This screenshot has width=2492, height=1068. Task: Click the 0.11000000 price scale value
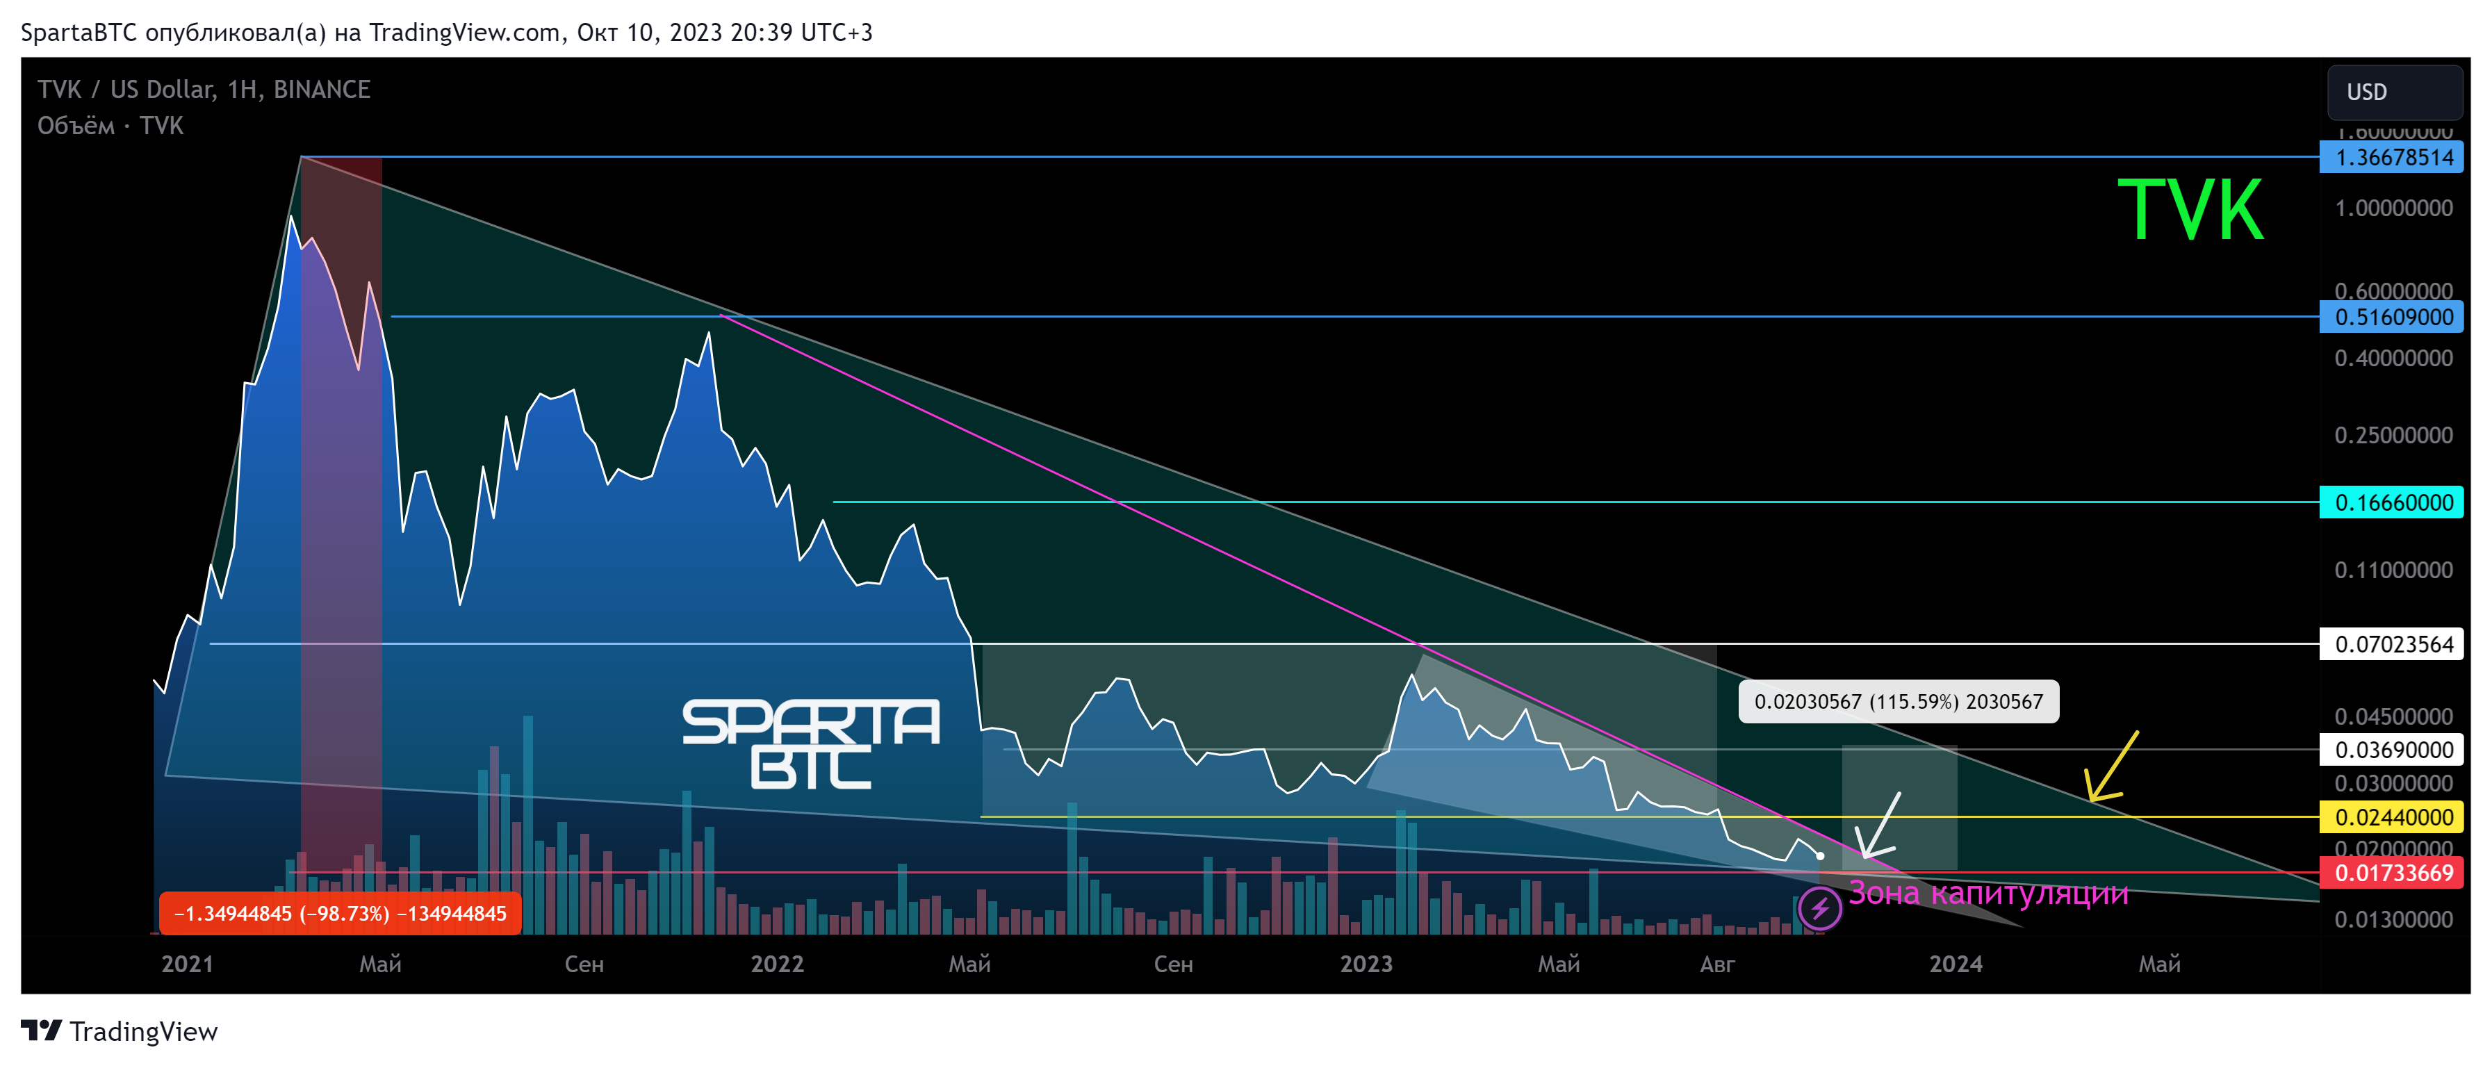pos(2393,570)
